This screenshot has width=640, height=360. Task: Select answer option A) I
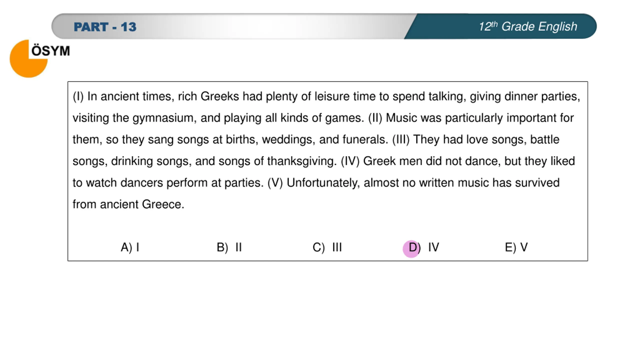[130, 247]
